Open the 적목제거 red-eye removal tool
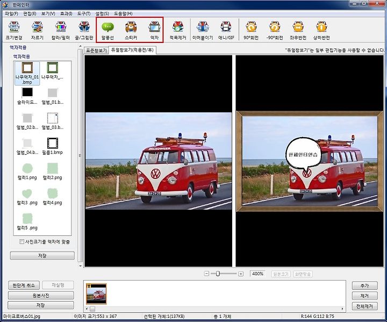 pyautogui.click(x=178, y=31)
